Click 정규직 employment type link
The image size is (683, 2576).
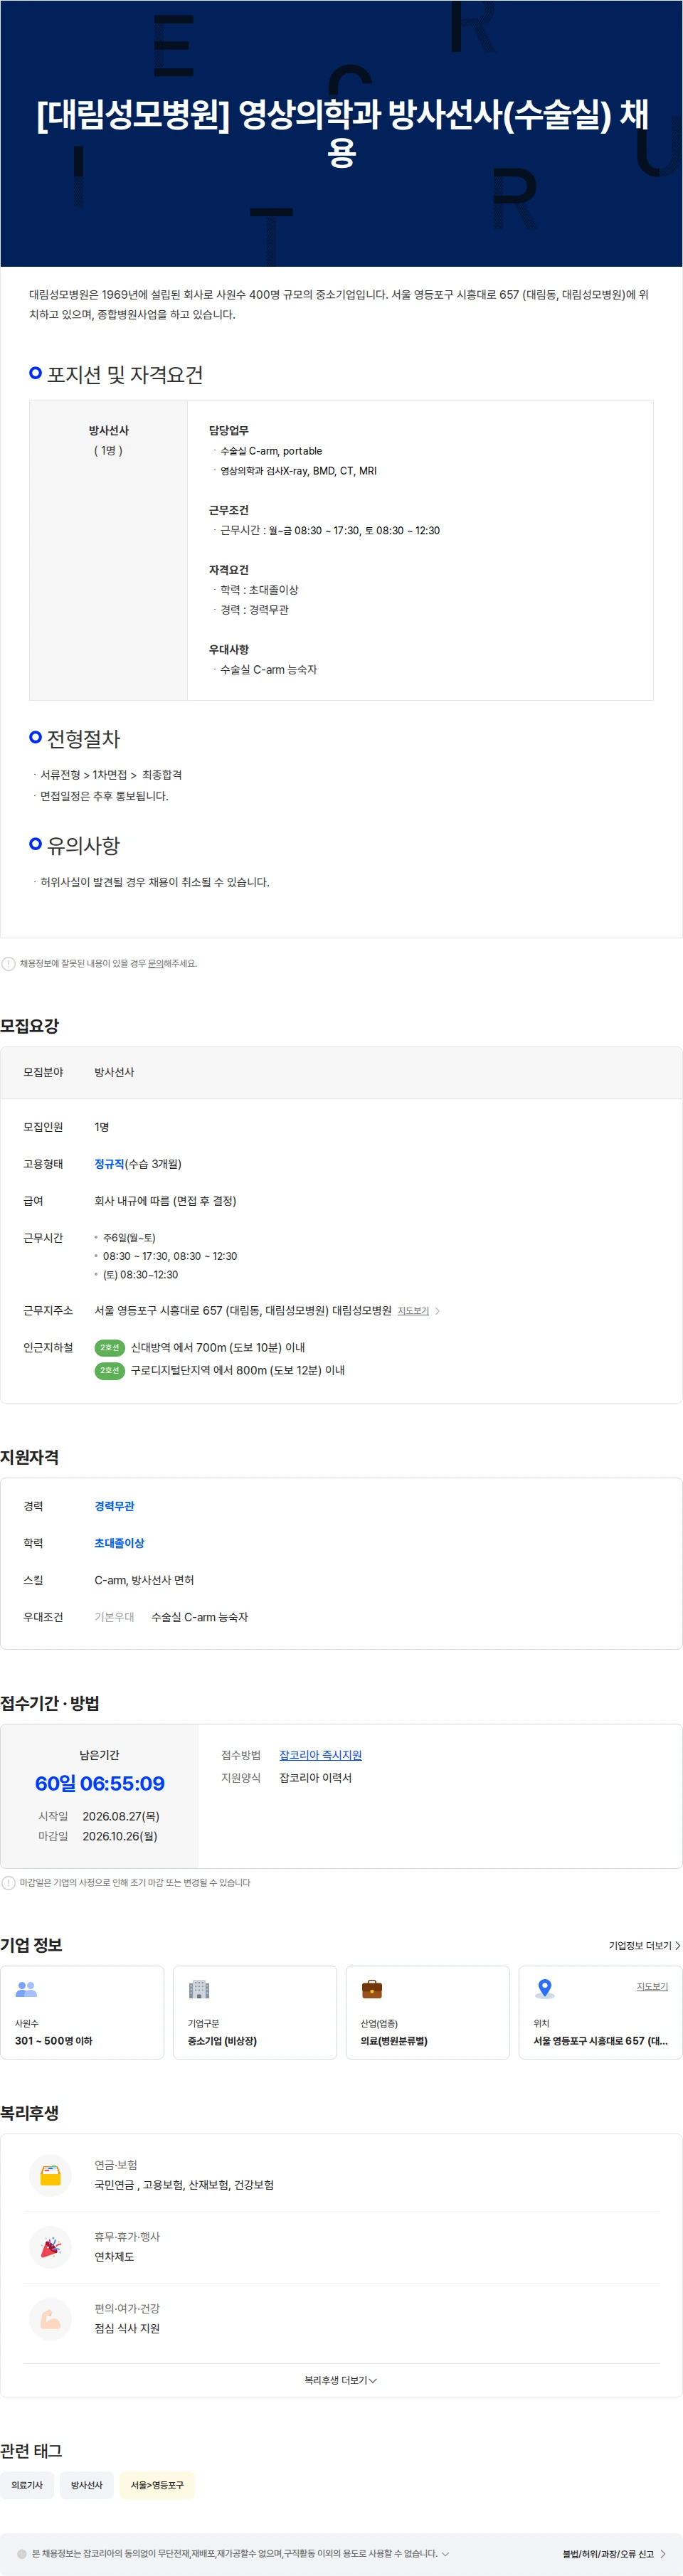point(109,1163)
